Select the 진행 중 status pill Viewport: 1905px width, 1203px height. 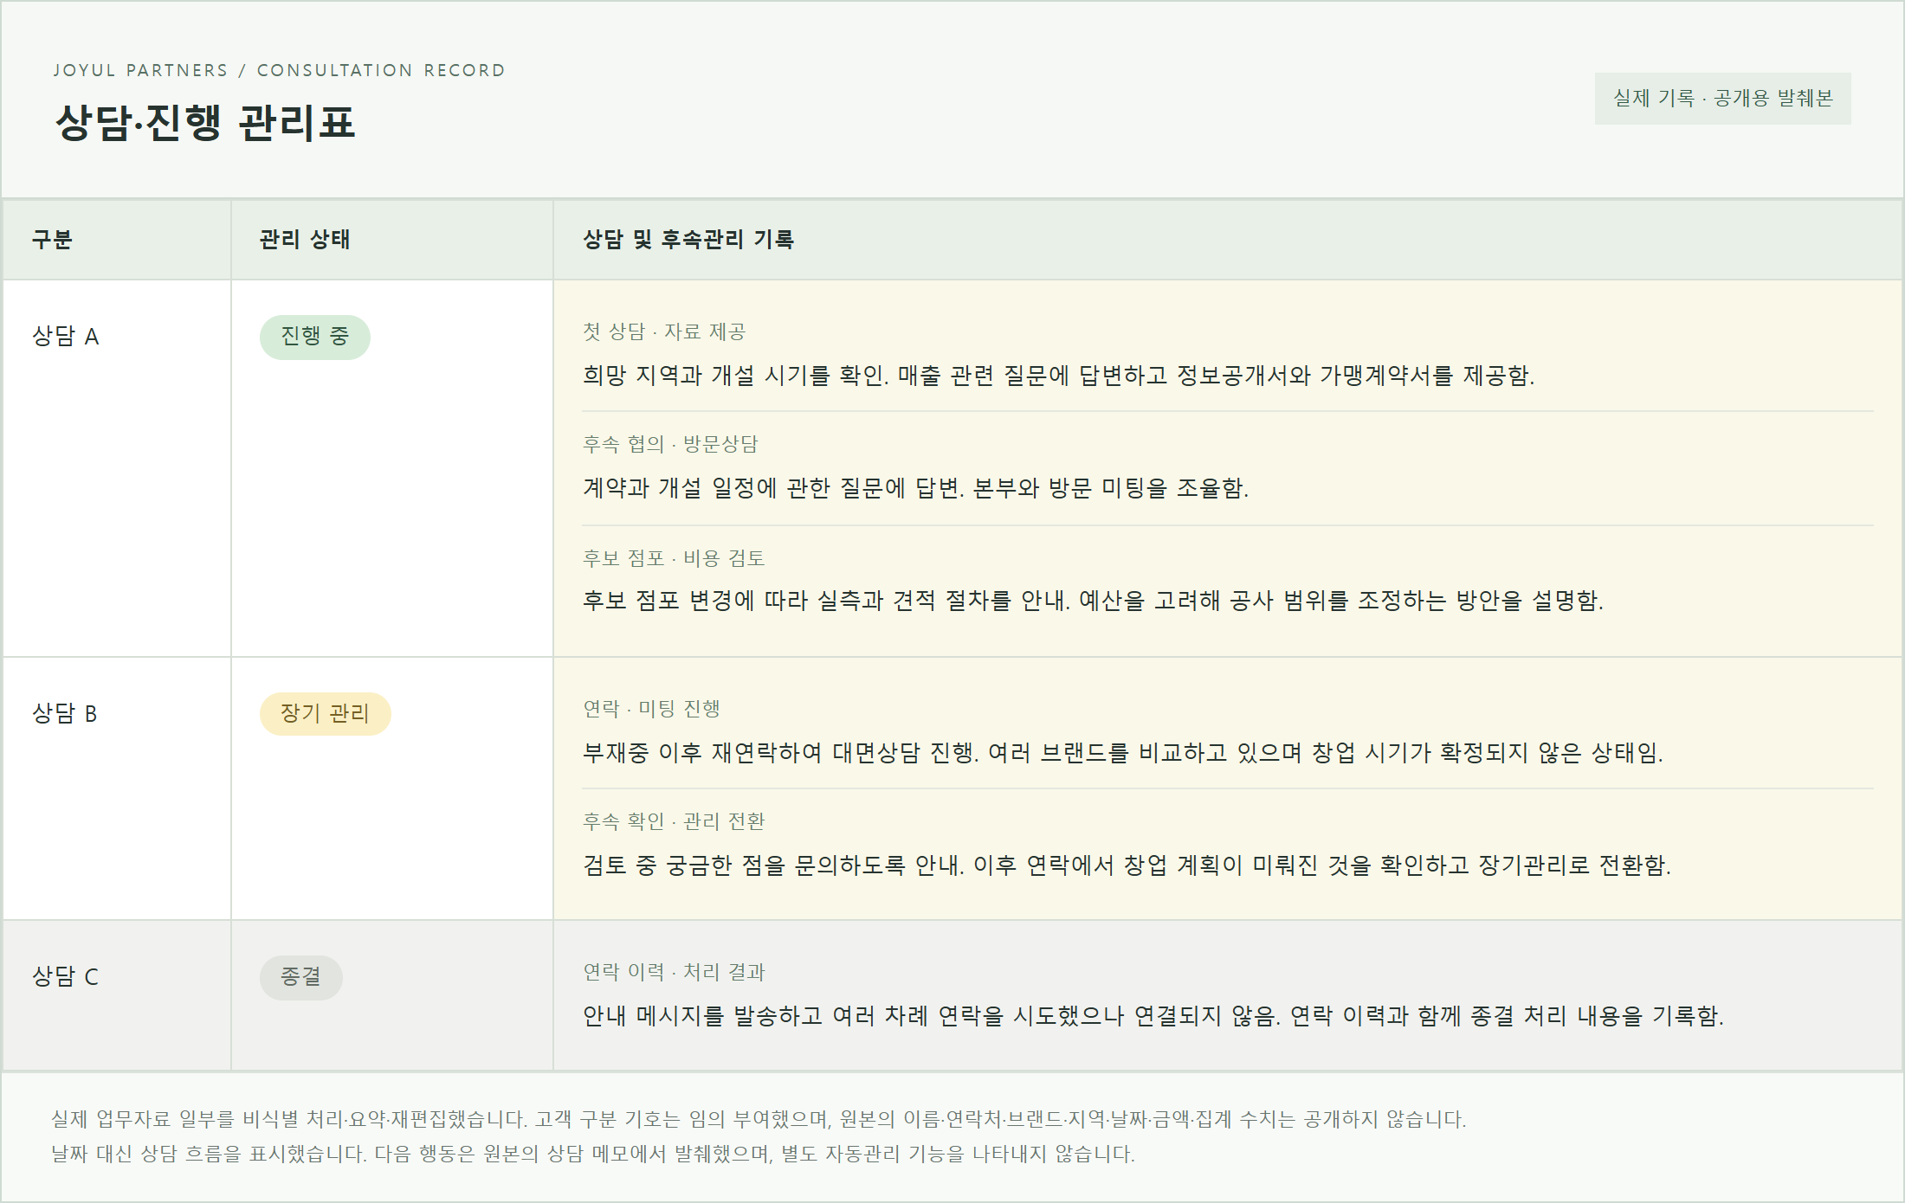pyautogui.click(x=315, y=337)
